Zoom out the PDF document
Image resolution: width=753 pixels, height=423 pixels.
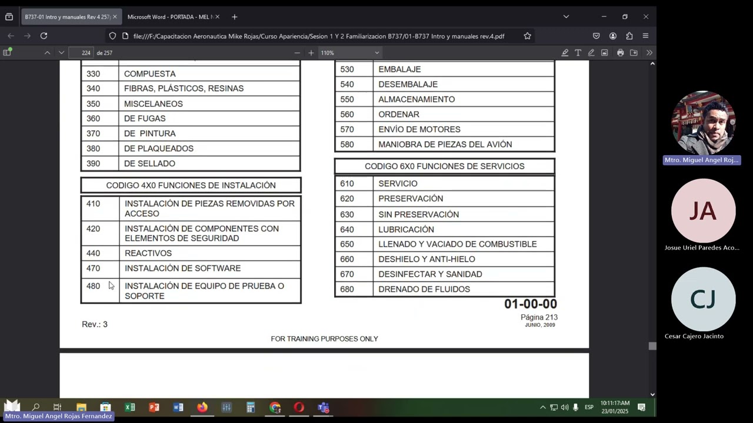(x=297, y=53)
